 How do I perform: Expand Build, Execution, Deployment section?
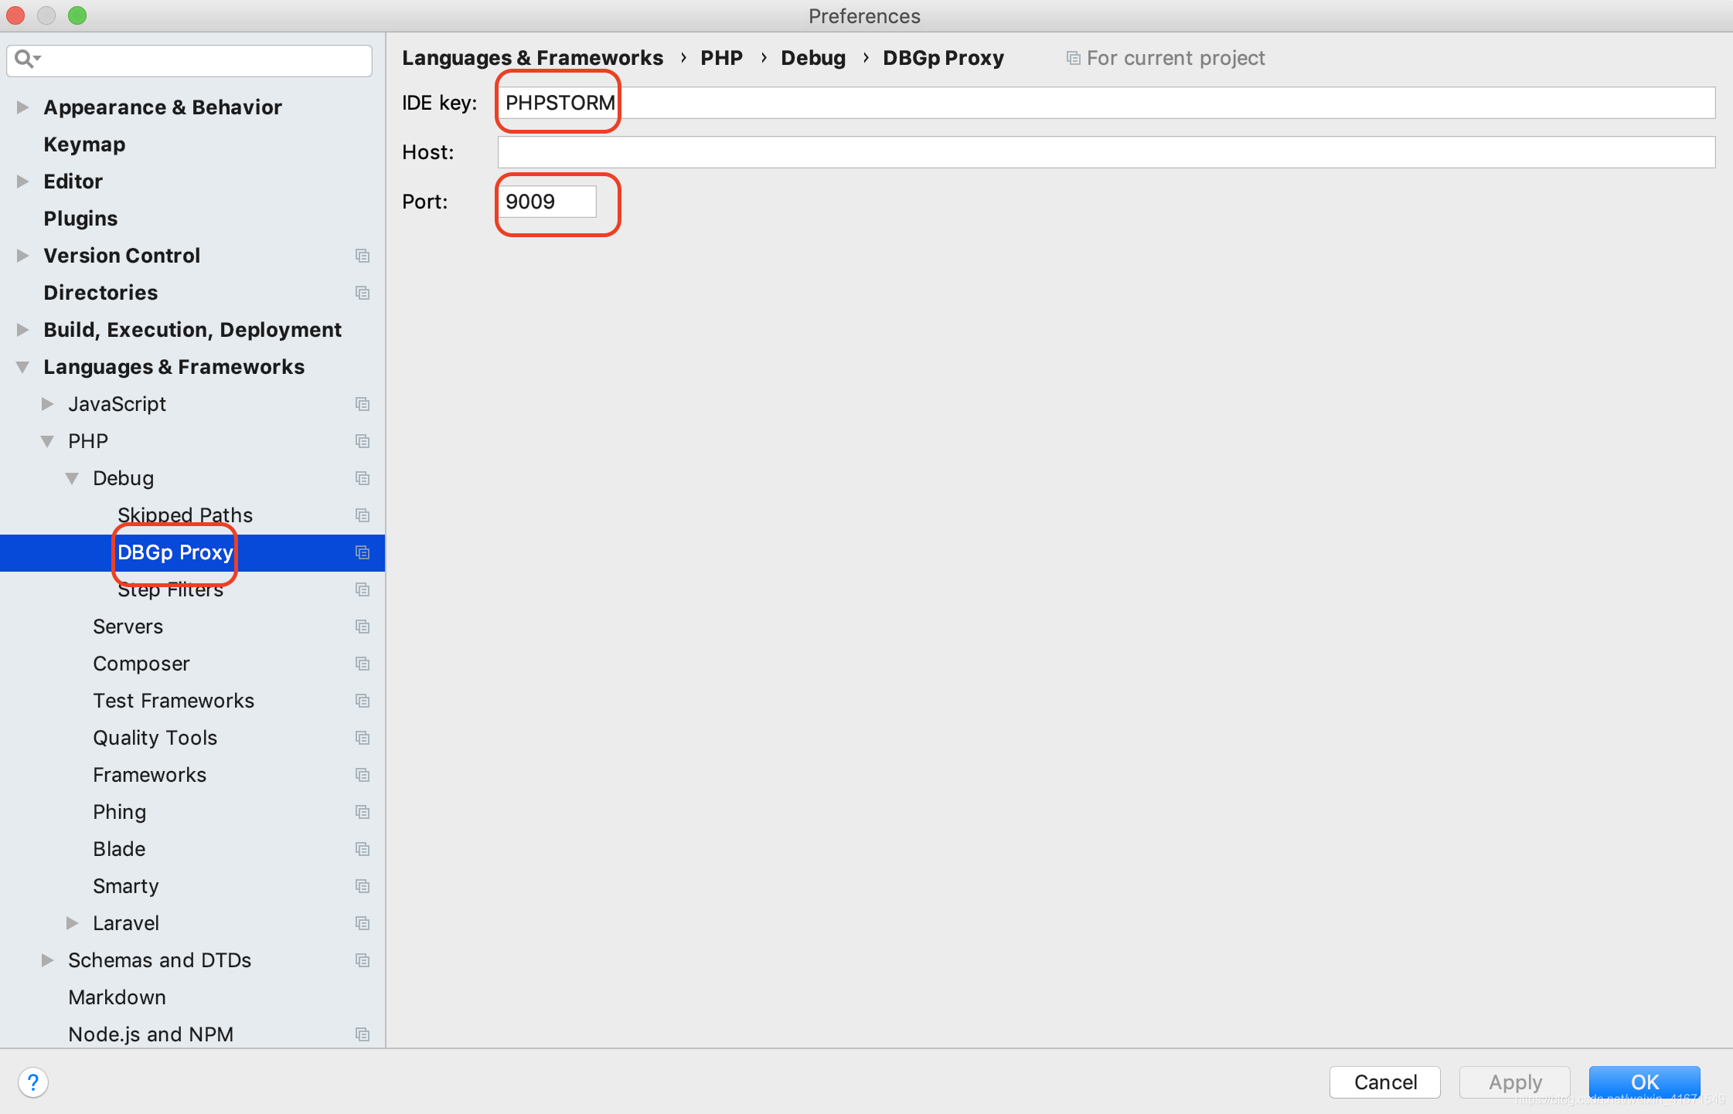[x=22, y=330]
